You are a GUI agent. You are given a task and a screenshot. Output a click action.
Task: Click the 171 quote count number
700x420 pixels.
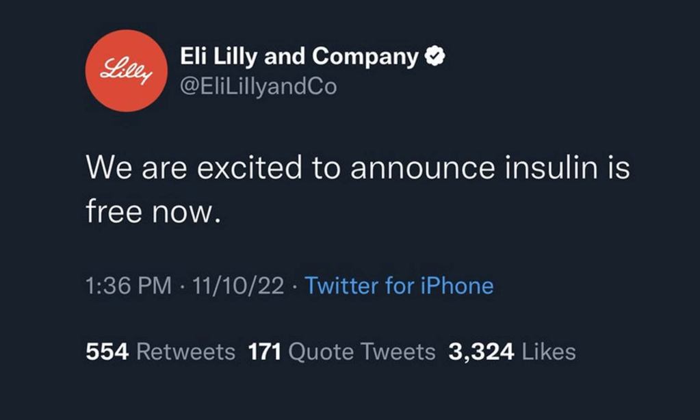265,352
